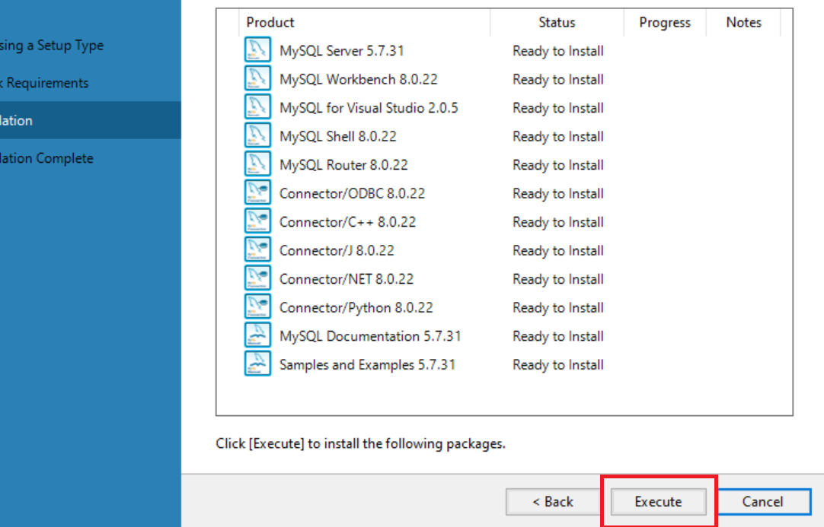Select MySQL Shell 8.0.22 row text
Image resolution: width=824 pixels, height=527 pixels.
point(338,136)
